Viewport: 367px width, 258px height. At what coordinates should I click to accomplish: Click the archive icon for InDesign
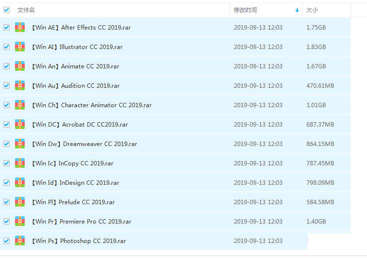coord(20,182)
